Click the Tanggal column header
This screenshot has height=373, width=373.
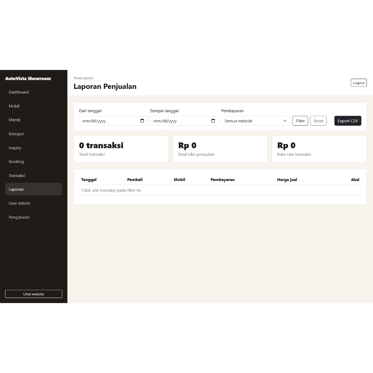89,180
